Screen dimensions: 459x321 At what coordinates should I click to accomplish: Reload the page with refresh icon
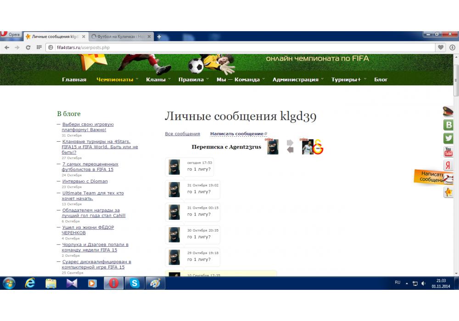28,47
